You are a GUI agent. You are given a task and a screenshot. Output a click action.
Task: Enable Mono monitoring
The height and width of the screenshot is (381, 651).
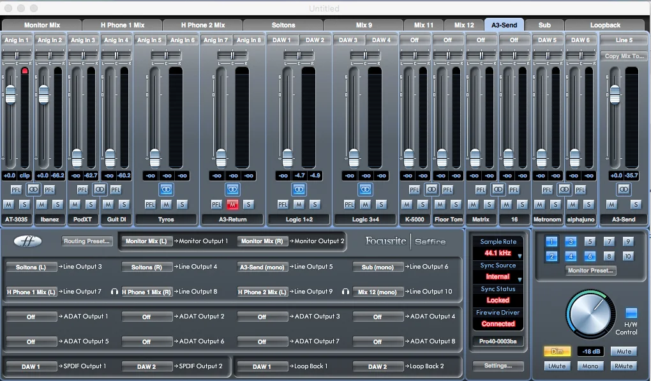pos(590,366)
